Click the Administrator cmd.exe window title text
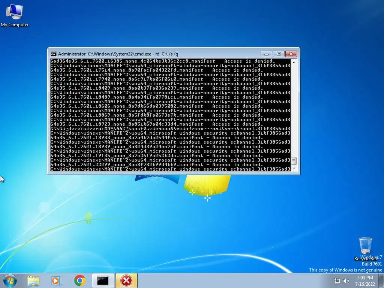This screenshot has width=384, height=288. [118, 54]
